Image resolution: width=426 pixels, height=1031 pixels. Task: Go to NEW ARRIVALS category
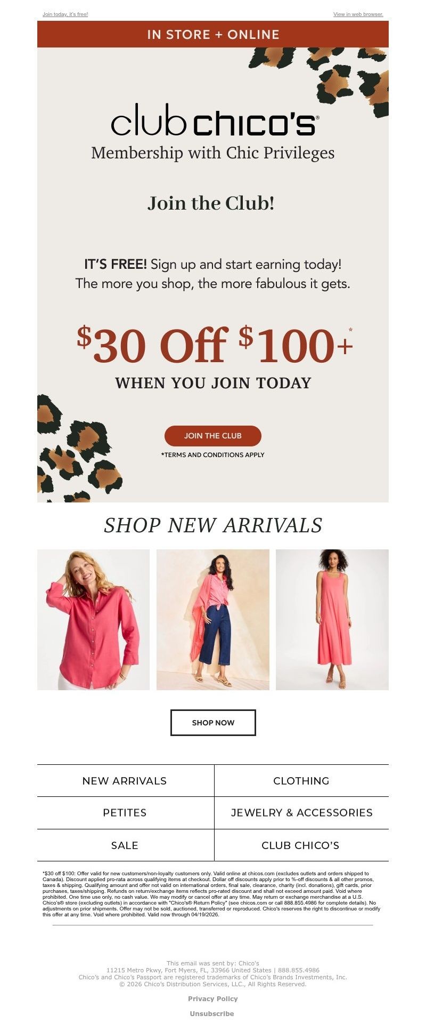[x=125, y=781]
